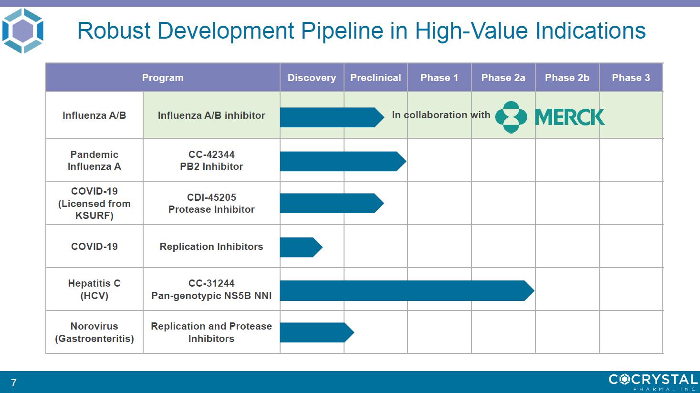Click the 'In collaboration with' text
This screenshot has width=700, height=393.
pos(441,115)
